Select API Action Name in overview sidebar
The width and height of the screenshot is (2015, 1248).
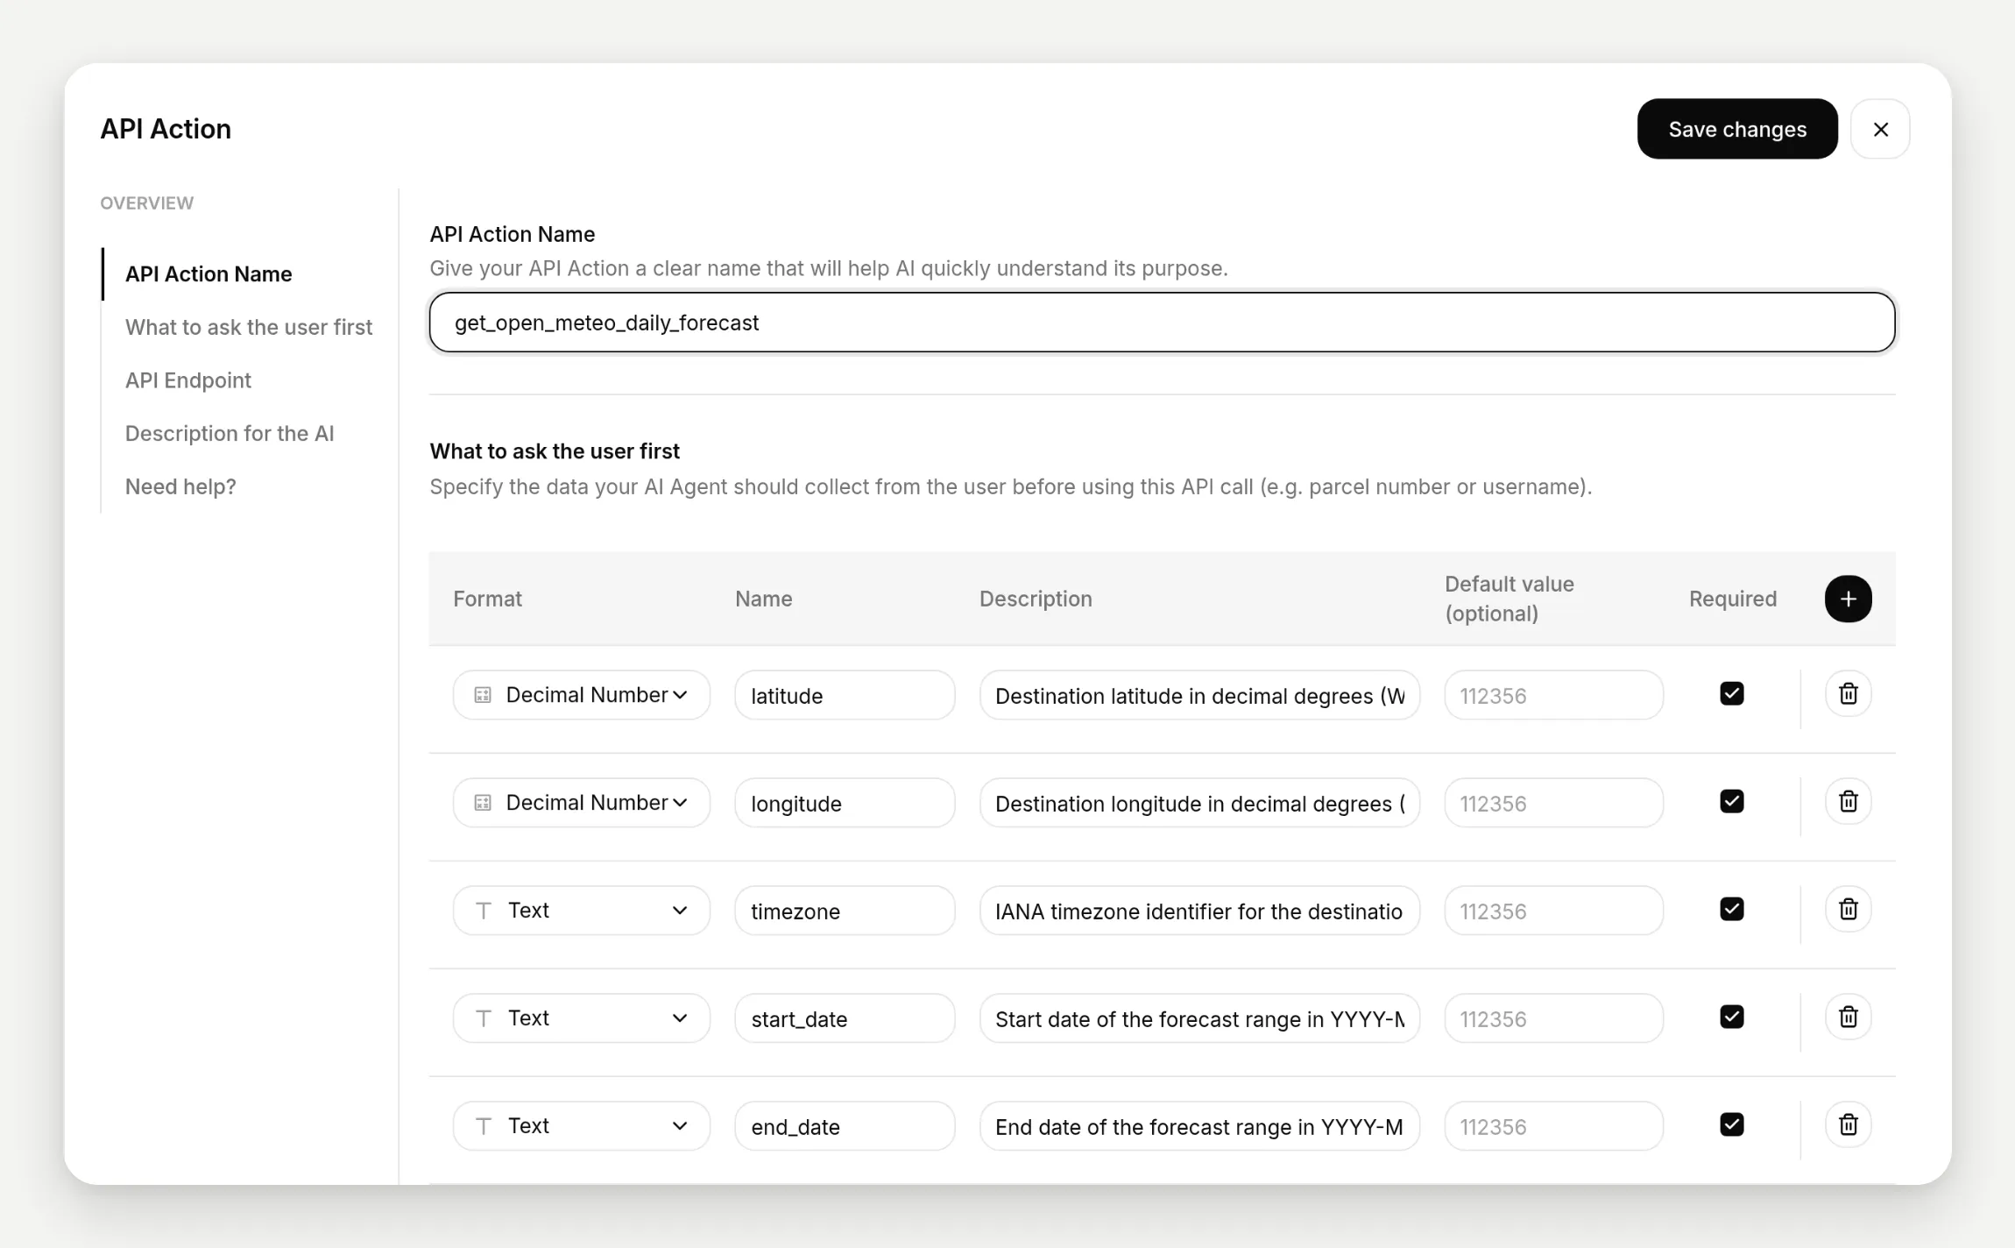point(209,274)
